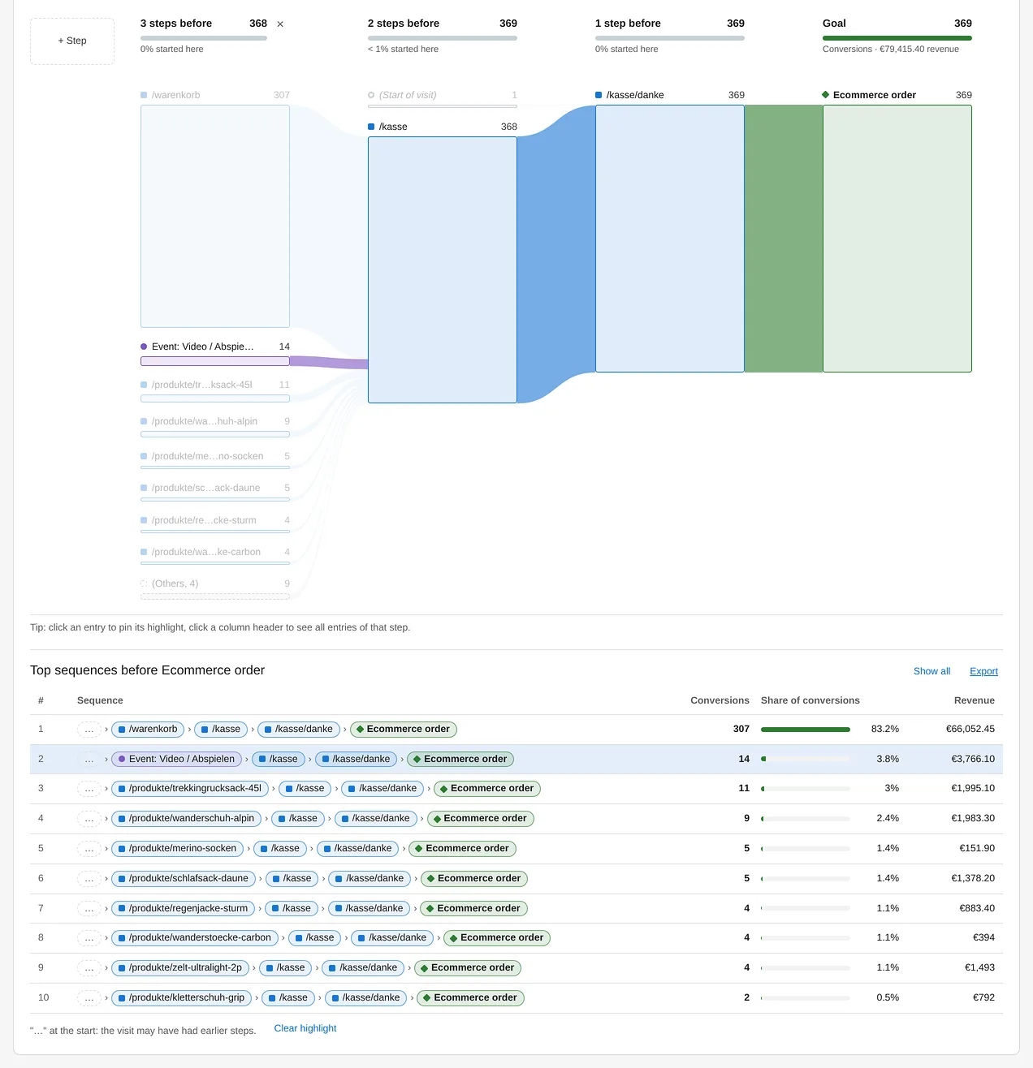The image size is (1033, 1068).
Task: Select the /kasse chip in row 1
Action: point(221,730)
